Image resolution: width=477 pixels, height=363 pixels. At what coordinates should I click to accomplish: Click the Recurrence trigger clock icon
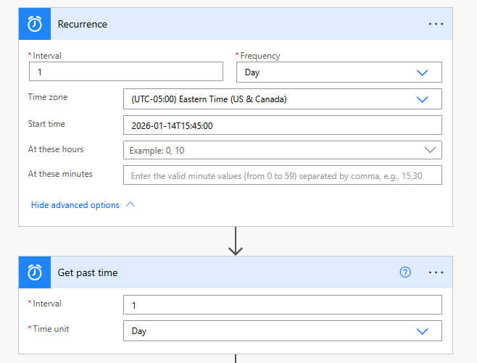(35, 24)
